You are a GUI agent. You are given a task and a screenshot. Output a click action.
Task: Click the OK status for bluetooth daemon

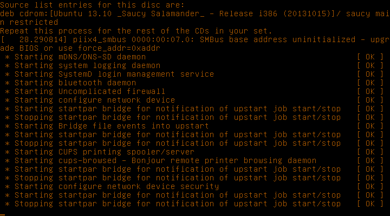[x=370, y=83]
